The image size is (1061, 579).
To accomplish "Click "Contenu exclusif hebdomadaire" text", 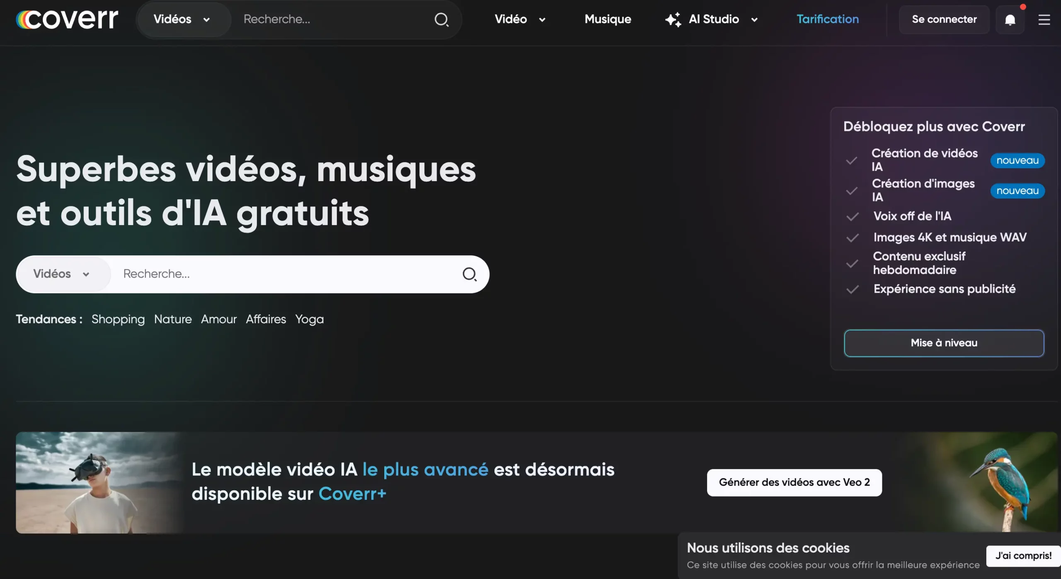I will pos(919,263).
